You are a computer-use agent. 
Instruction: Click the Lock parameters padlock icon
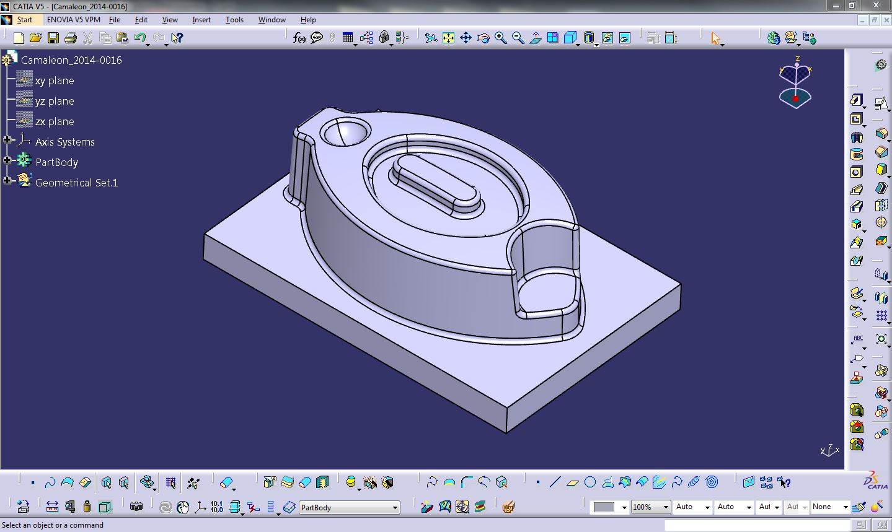(x=384, y=38)
